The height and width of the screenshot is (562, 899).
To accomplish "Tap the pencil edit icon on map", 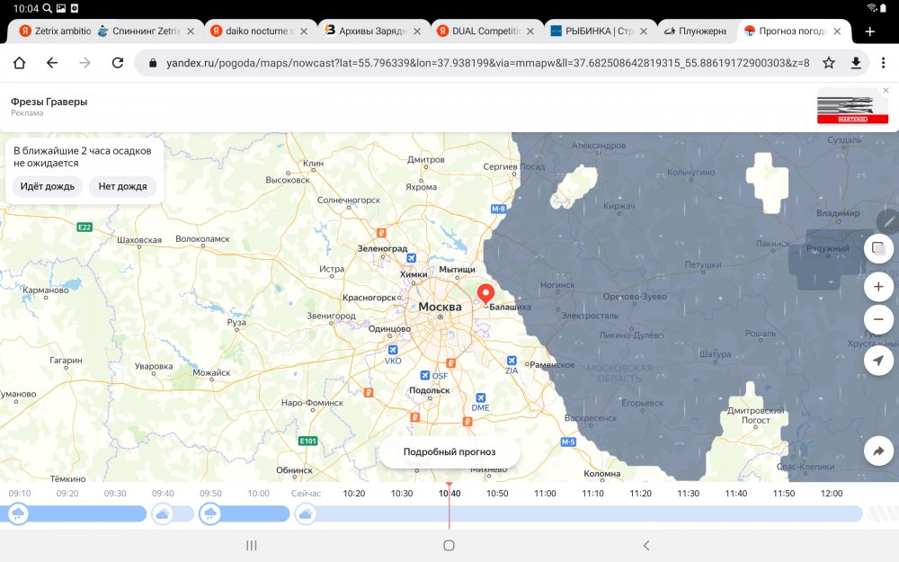I will click(x=889, y=220).
